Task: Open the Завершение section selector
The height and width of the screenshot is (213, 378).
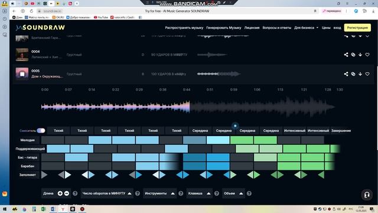Action: tap(341, 131)
